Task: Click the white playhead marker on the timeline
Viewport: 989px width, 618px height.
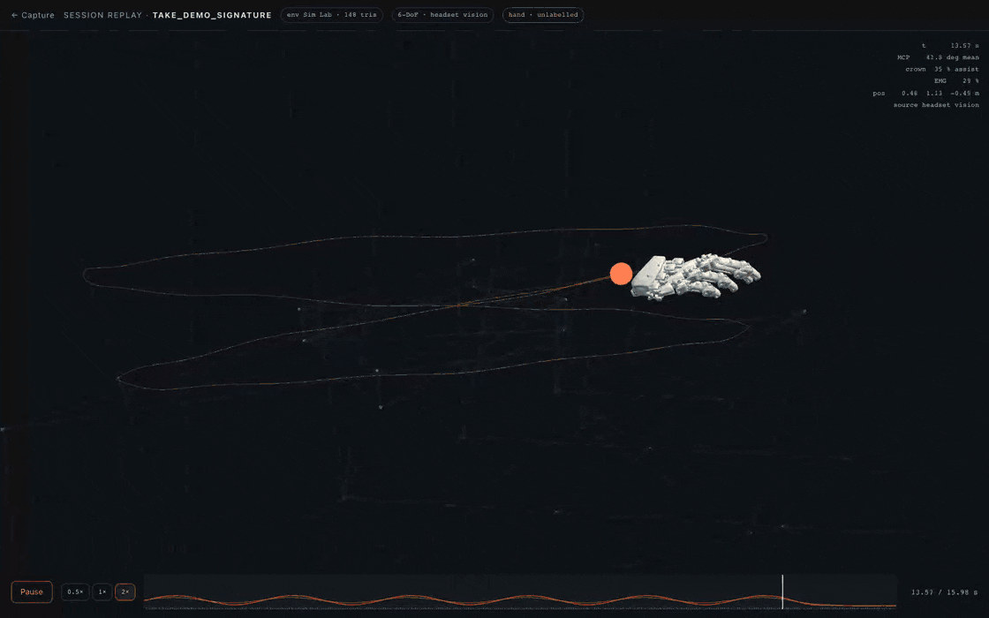Action: [782, 592]
